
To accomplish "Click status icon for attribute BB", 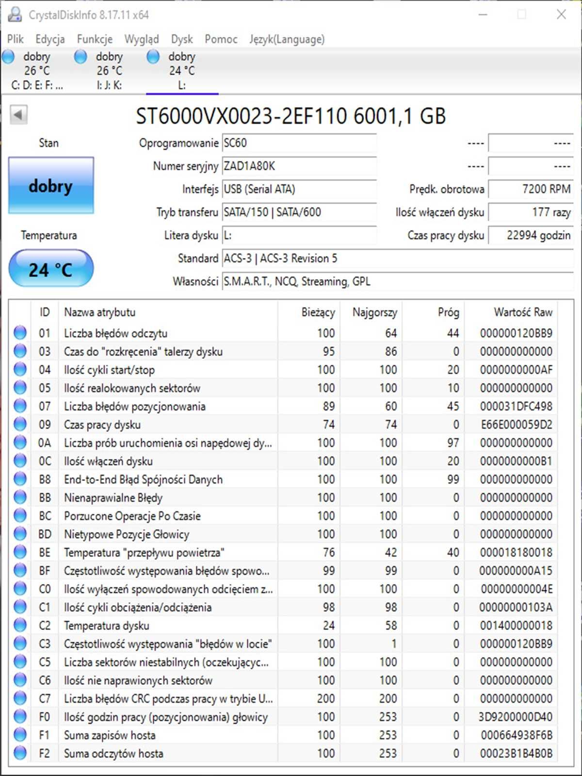I will (20, 497).
